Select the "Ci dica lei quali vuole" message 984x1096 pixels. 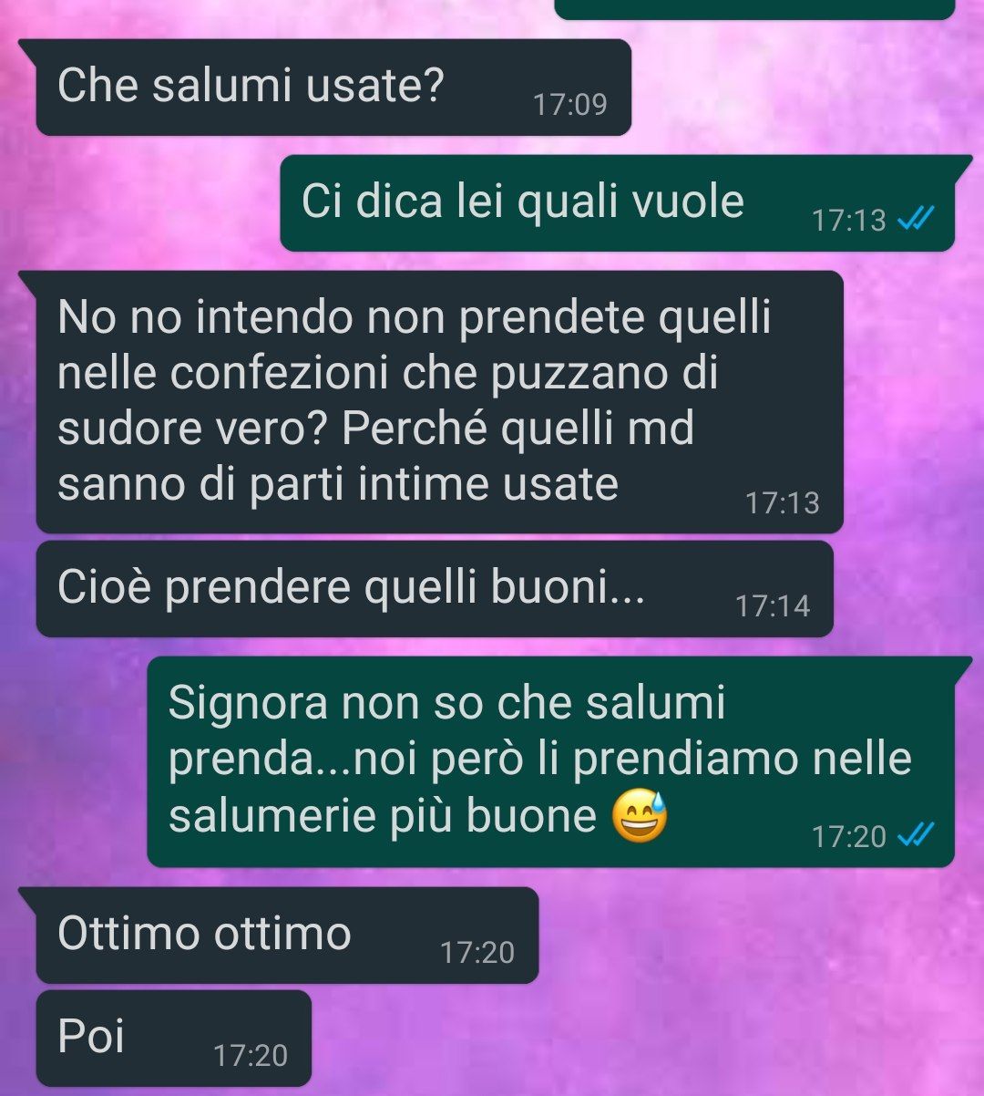(617, 202)
